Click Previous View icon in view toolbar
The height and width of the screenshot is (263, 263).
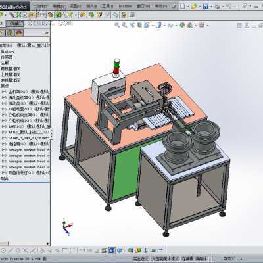(x=132, y=25)
